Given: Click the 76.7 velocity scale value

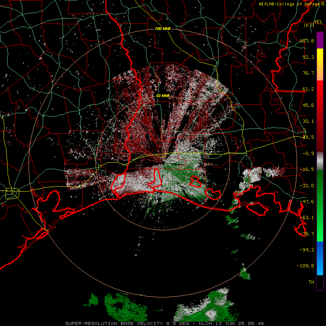Looking at the screenshot, I should pos(308,73).
